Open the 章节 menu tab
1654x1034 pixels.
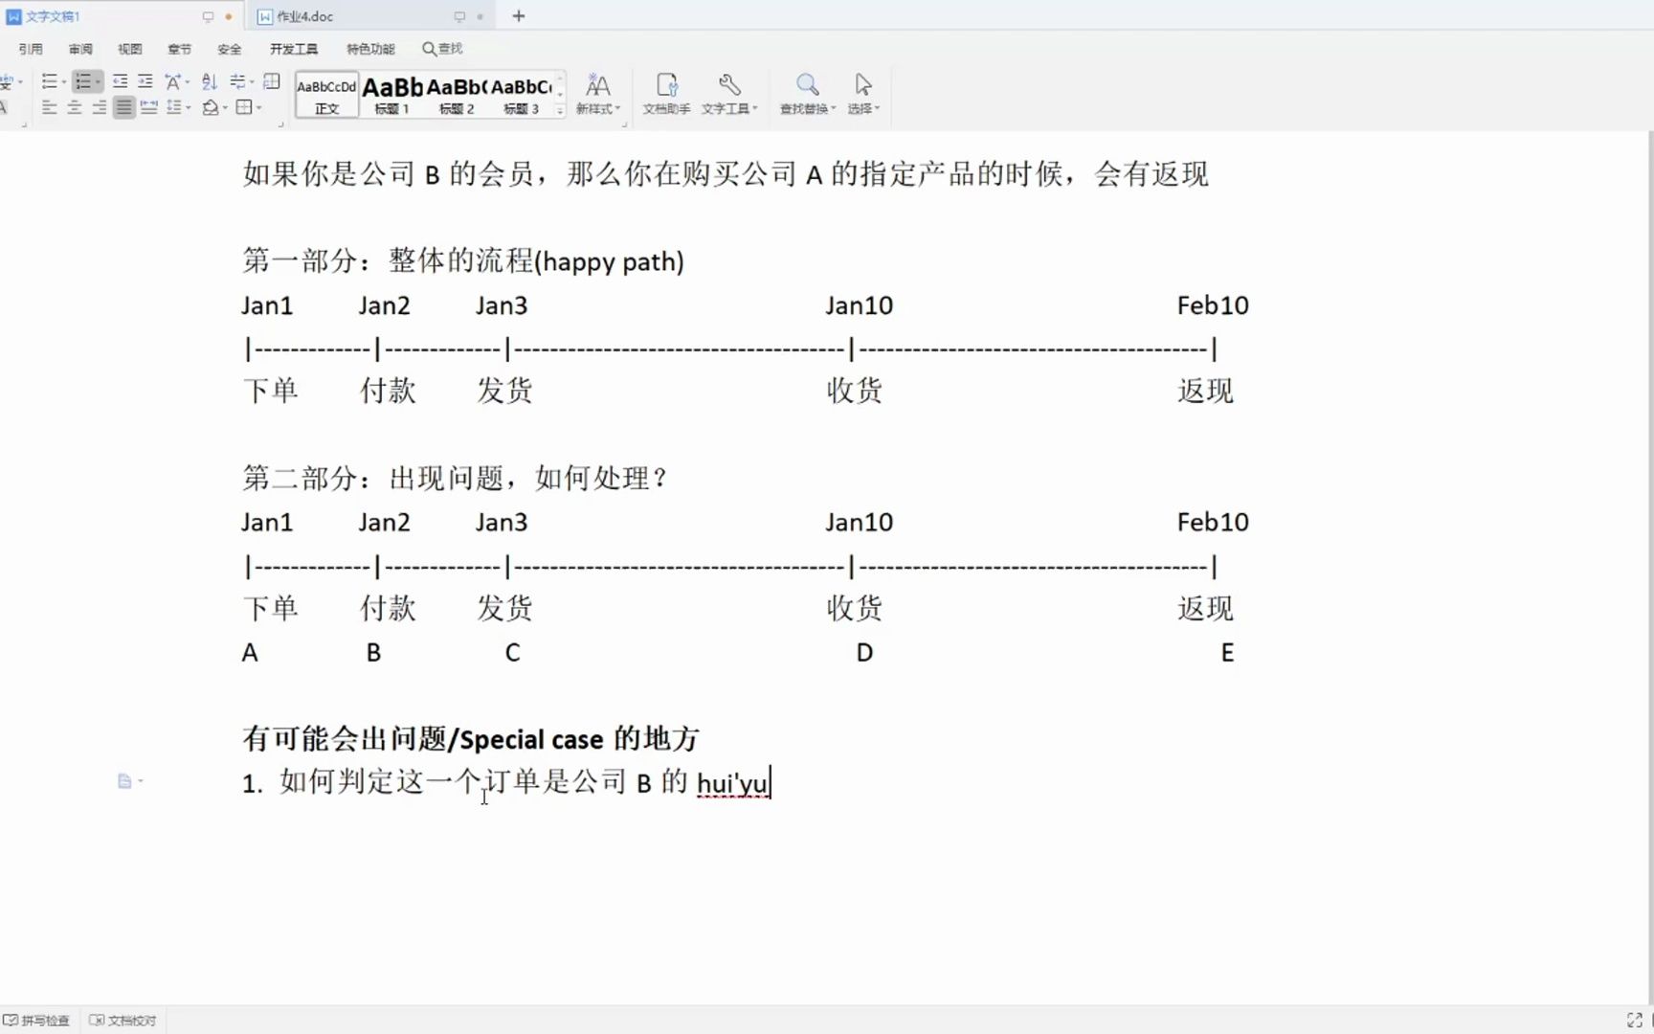click(180, 49)
